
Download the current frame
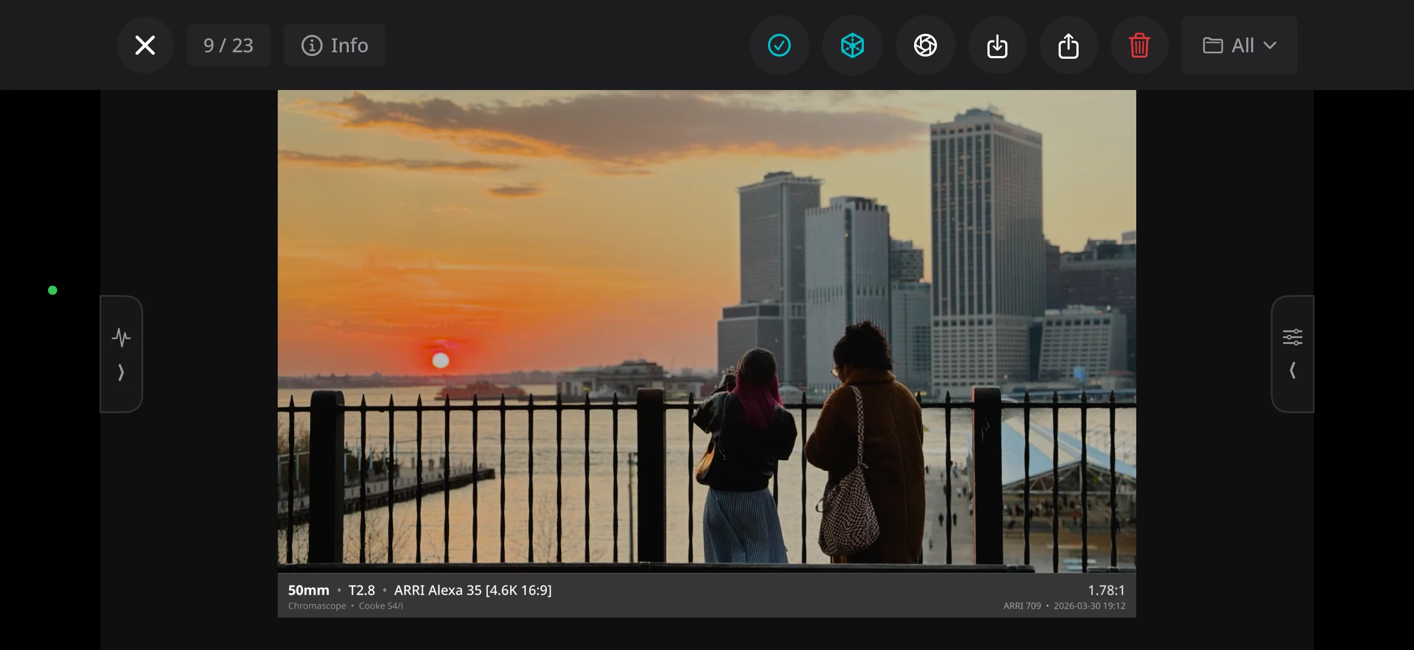click(997, 45)
